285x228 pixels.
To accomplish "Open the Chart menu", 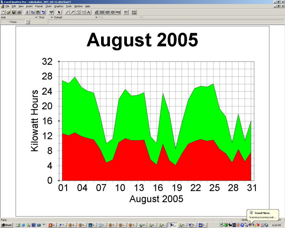I will tap(48, 6).
